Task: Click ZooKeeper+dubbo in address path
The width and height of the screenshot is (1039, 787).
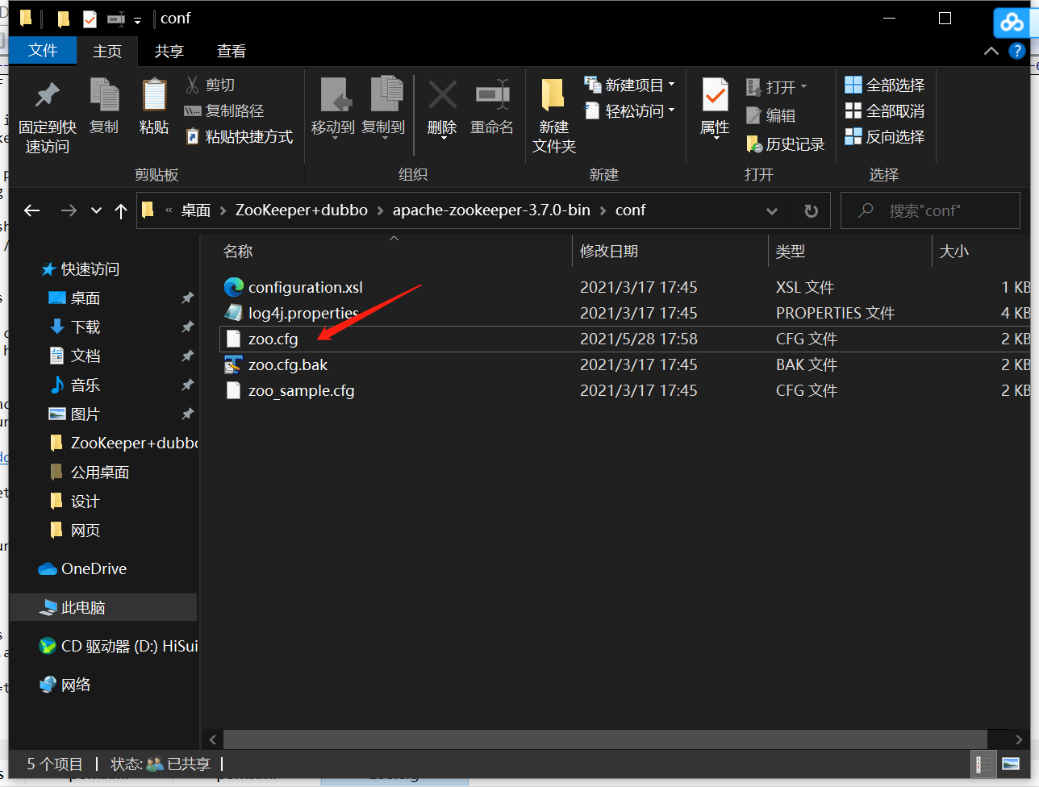Action: (302, 210)
